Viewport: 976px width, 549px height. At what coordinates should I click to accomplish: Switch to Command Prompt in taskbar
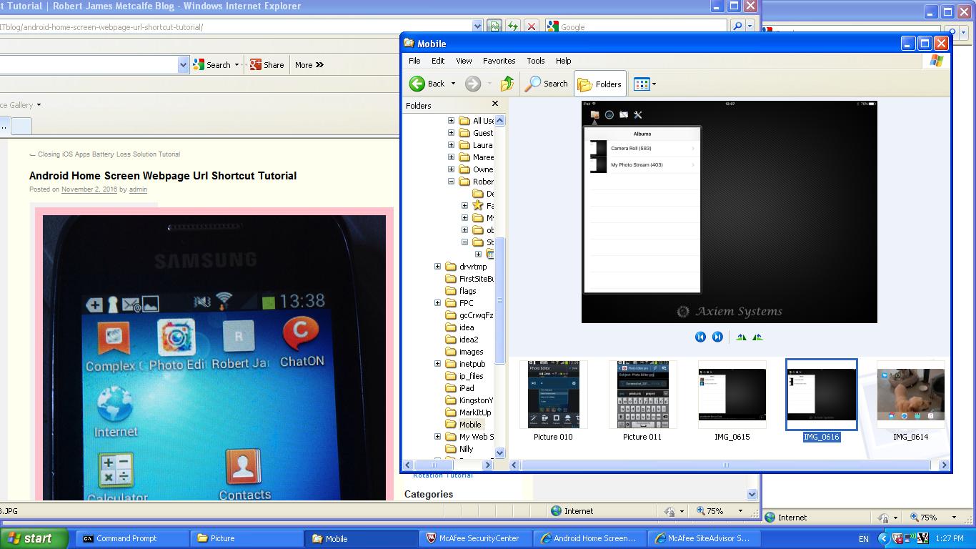click(133, 538)
